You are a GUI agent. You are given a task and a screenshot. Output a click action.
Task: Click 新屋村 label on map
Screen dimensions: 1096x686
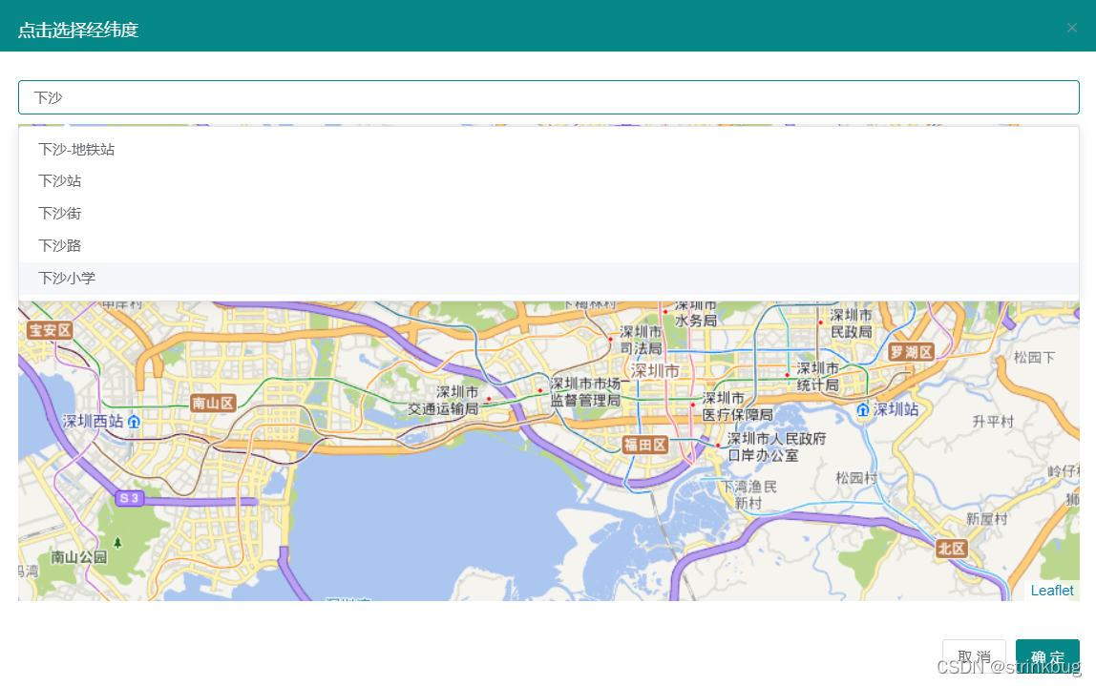pyautogui.click(x=986, y=518)
